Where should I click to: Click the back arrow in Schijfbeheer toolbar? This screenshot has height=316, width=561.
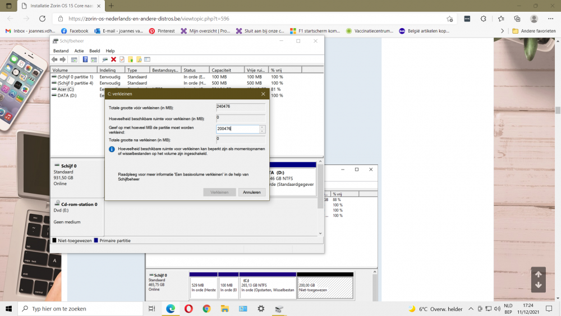54,59
